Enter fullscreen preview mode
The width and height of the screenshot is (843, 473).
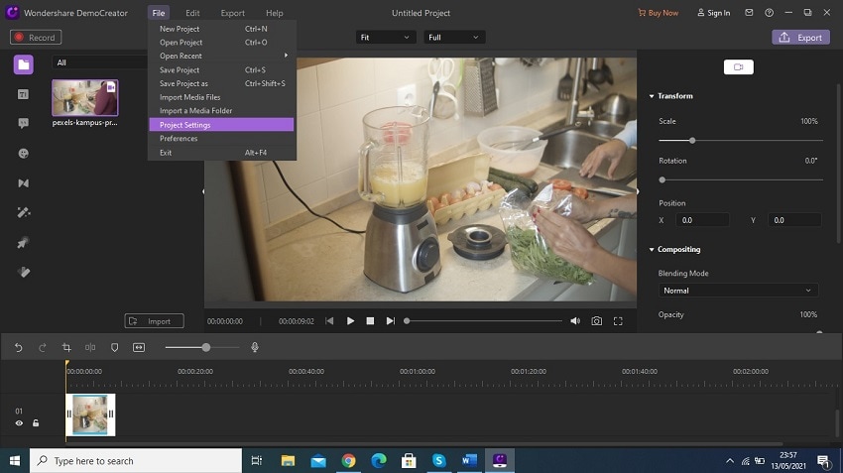[618, 321]
